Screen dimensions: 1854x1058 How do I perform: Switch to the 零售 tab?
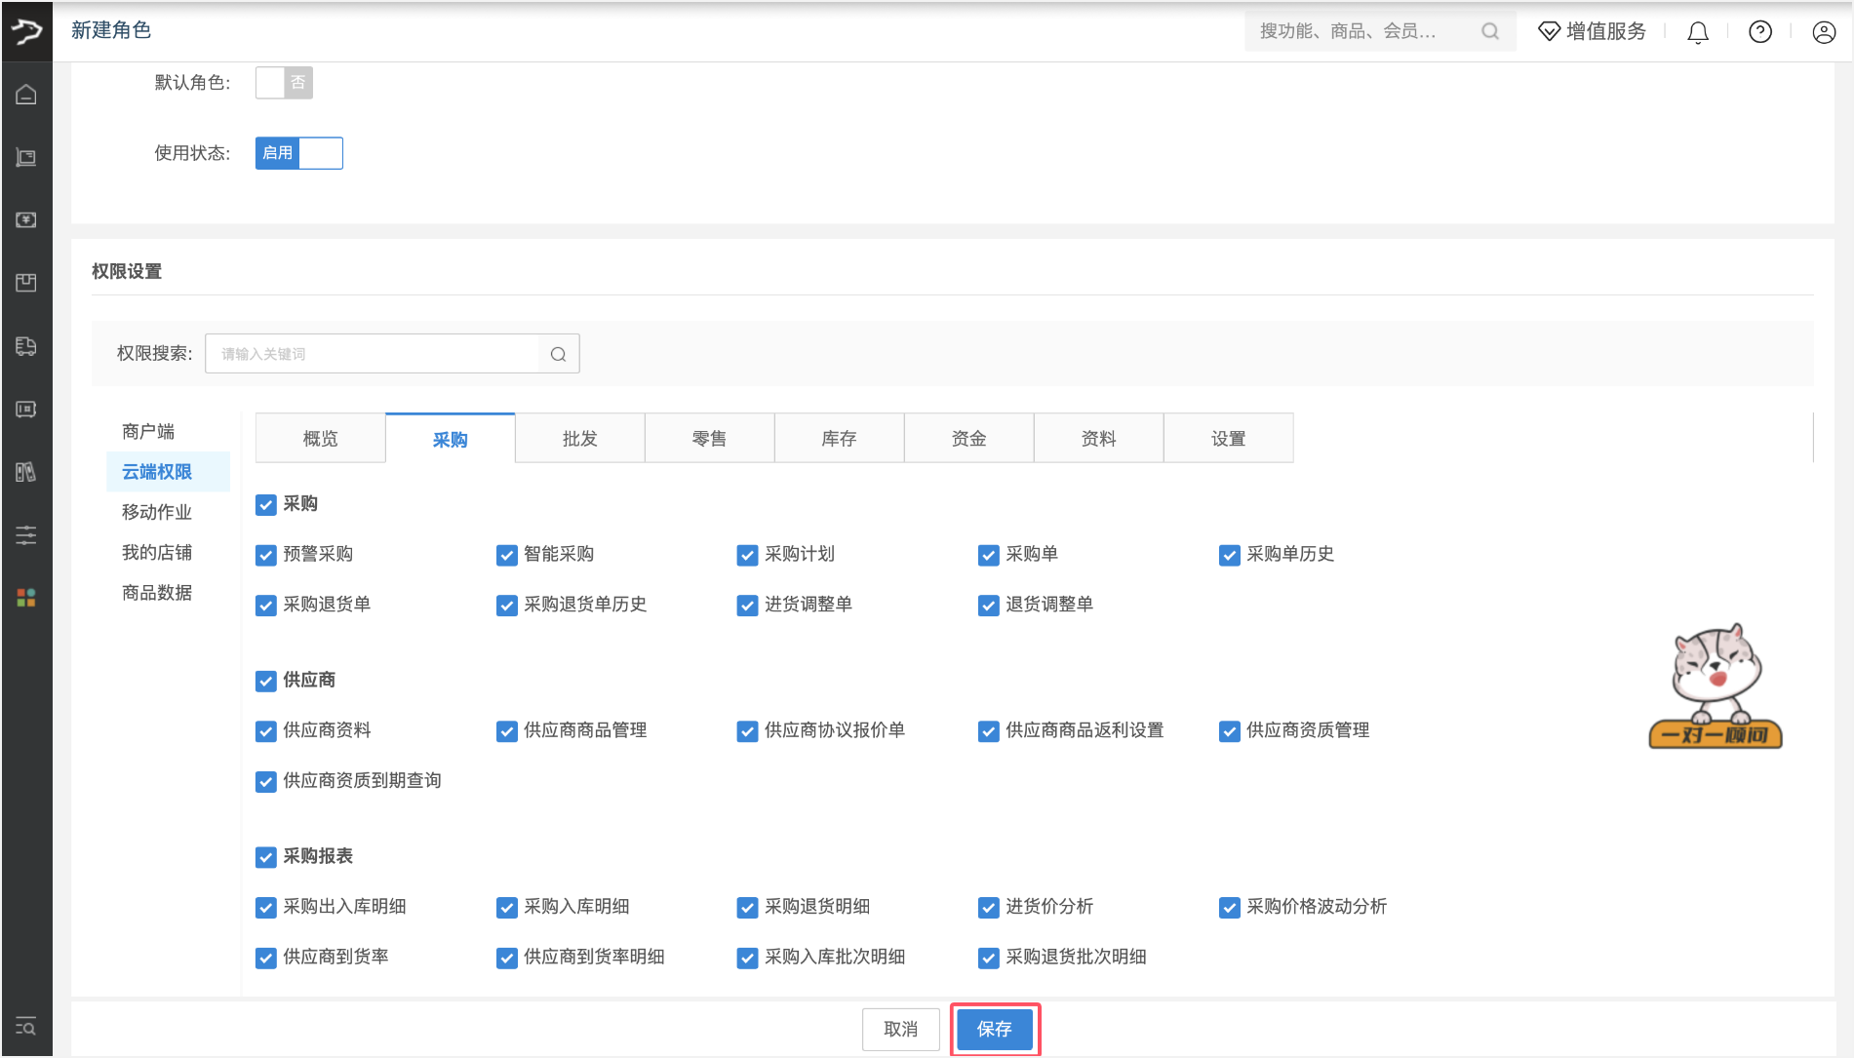point(709,439)
